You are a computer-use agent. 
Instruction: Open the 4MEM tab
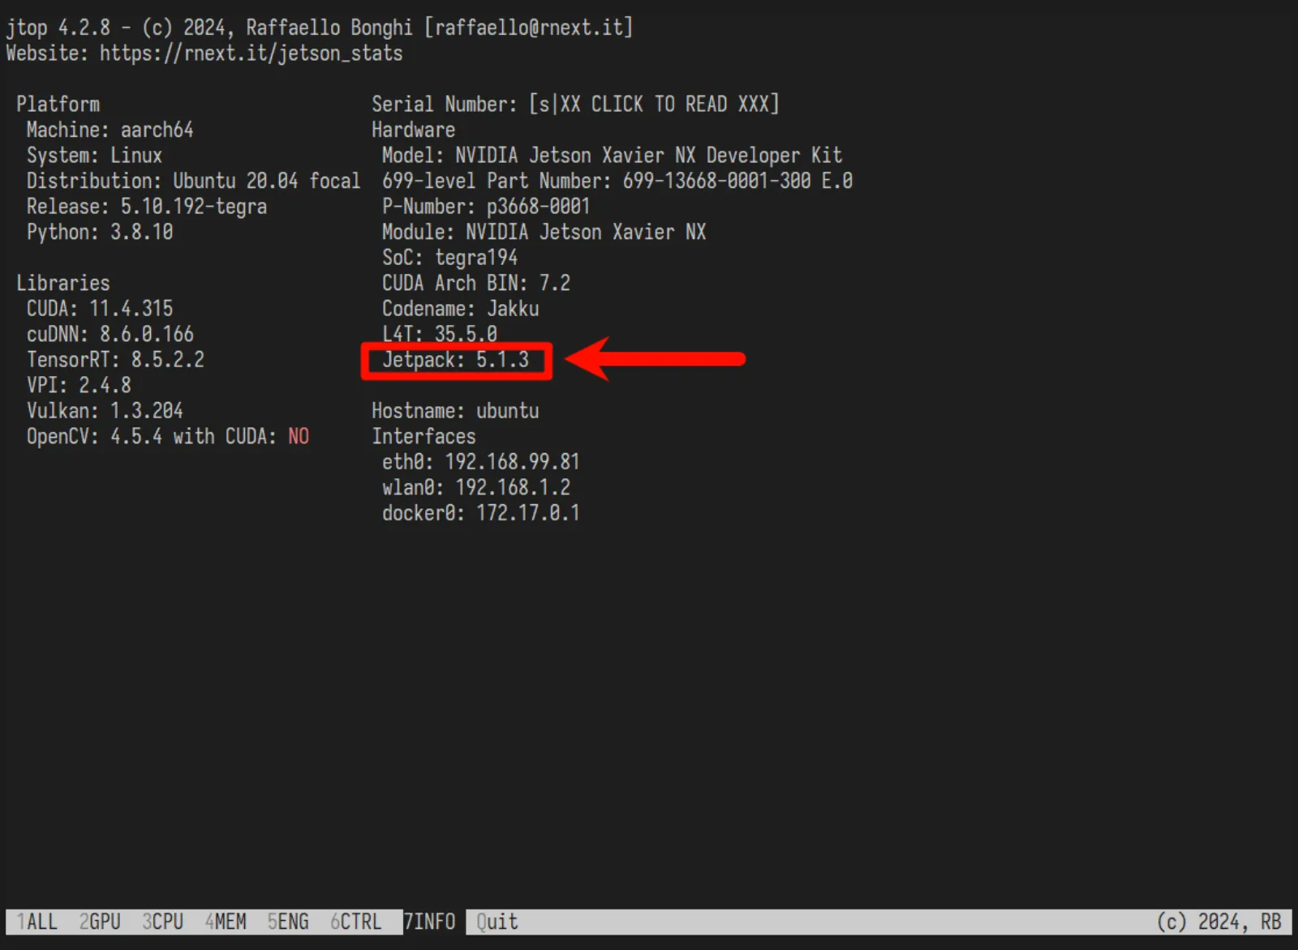coord(224,922)
